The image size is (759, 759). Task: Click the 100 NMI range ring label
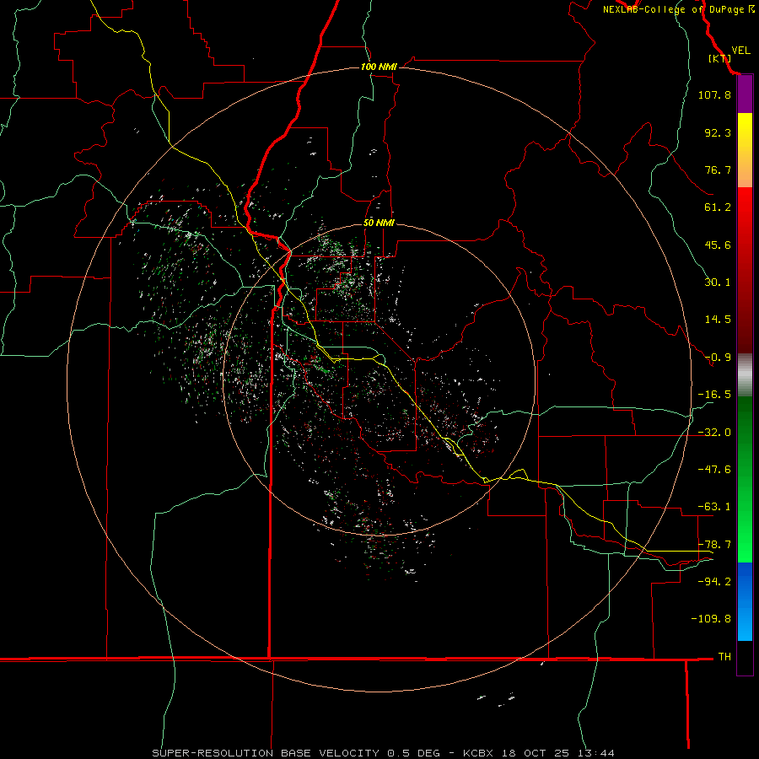coord(379,67)
